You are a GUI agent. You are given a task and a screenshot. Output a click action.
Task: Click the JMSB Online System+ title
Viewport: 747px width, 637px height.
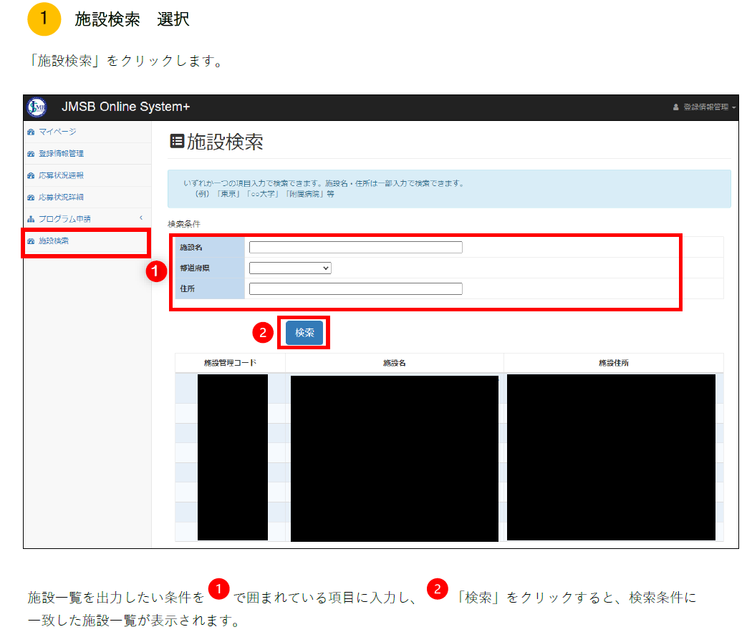126,107
